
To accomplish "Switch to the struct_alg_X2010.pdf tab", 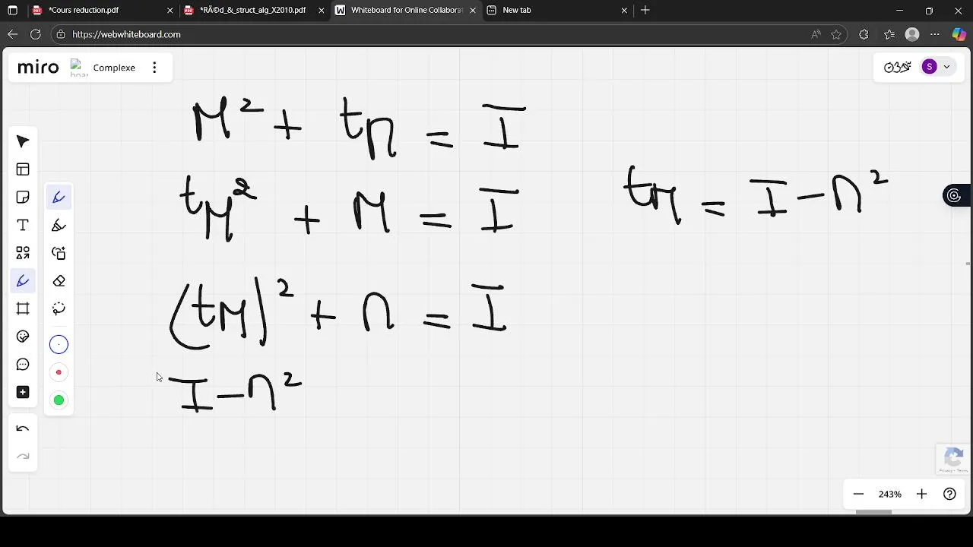I will point(255,11).
